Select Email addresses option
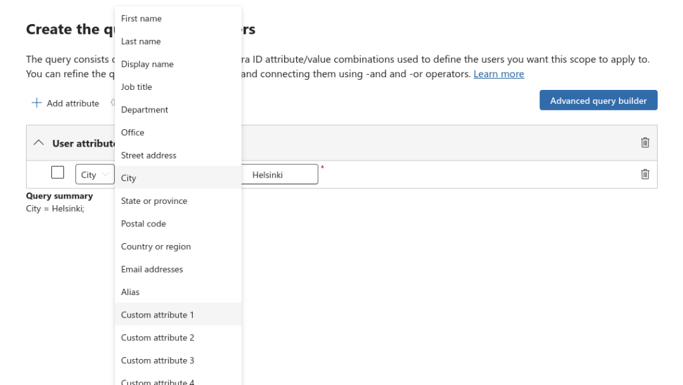 point(178,269)
